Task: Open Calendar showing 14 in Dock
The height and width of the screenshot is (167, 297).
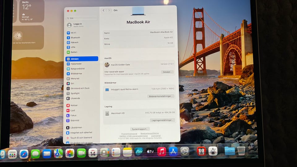Action: coord(93,152)
